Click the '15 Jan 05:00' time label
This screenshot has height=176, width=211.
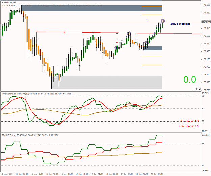[22, 174]
